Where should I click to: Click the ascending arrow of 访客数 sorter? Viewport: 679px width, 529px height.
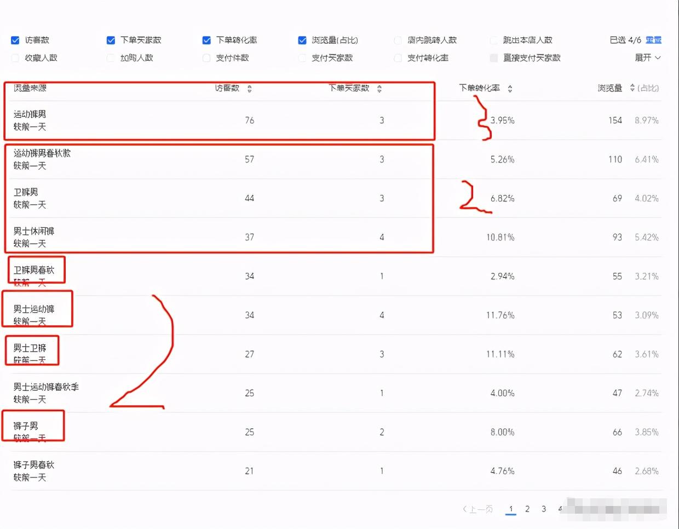pyautogui.click(x=250, y=85)
